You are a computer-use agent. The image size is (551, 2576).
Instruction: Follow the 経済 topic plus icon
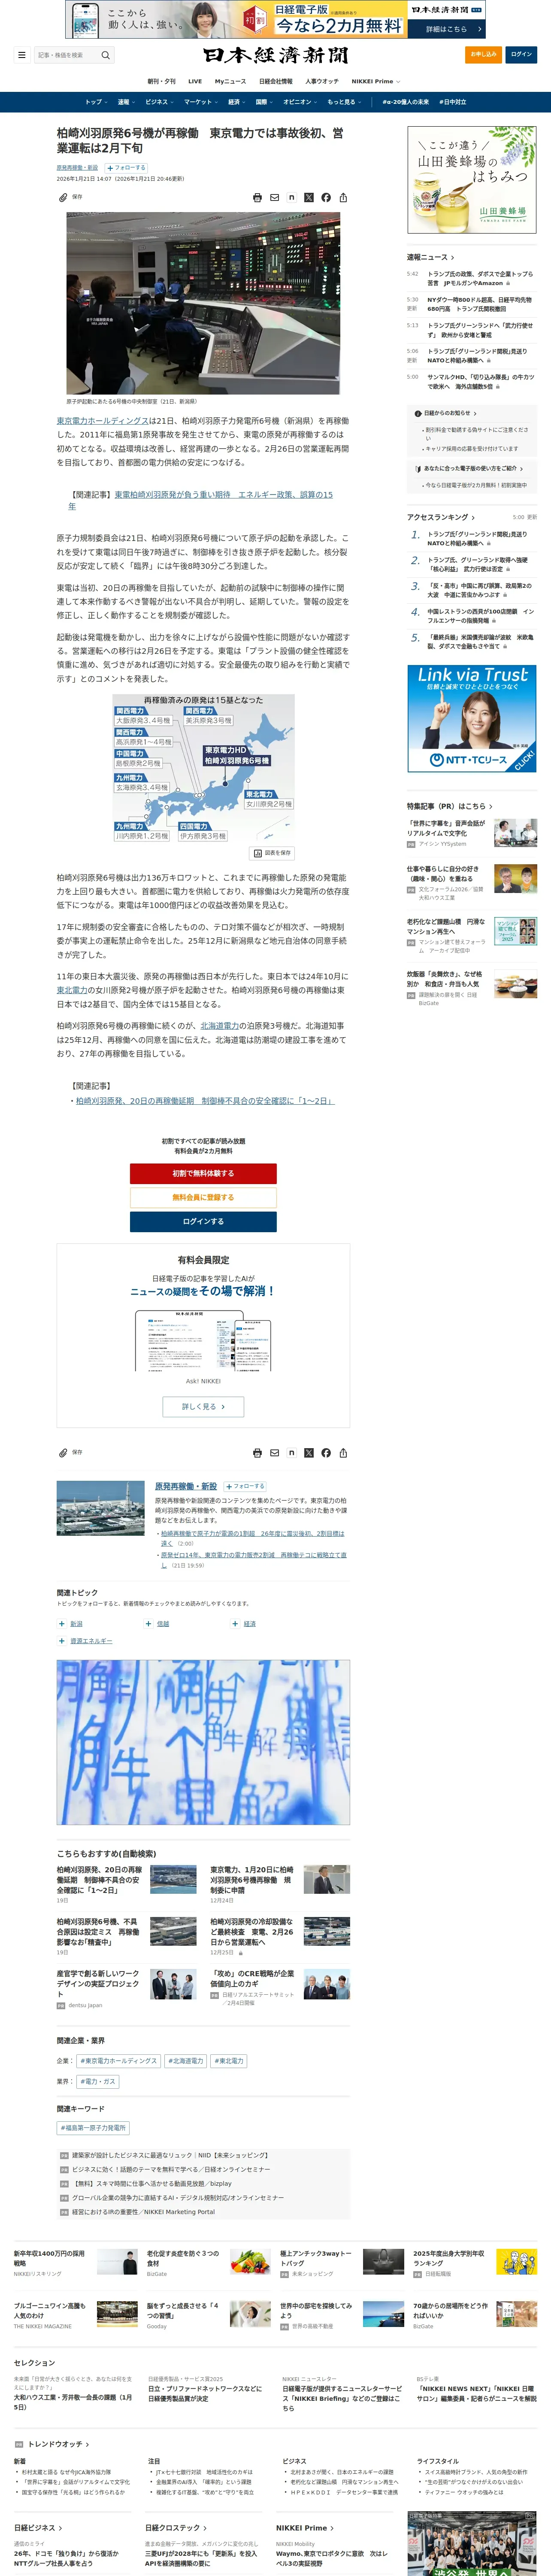click(x=235, y=1624)
